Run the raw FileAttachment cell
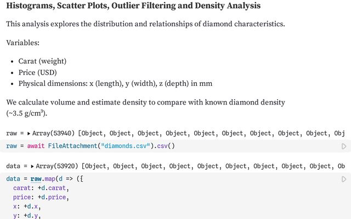This screenshot has height=219, width=351. coord(344,146)
